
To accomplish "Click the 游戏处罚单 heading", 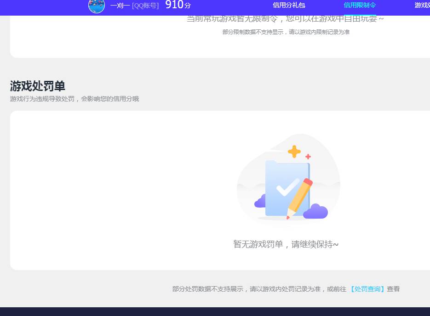I will pos(37,86).
